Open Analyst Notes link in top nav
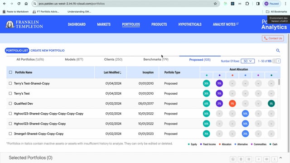This screenshot has width=290, height=163. [224, 24]
